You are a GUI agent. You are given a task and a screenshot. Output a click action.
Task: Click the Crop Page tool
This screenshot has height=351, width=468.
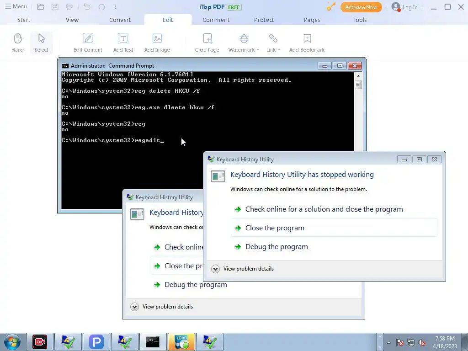pyautogui.click(x=207, y=43)
